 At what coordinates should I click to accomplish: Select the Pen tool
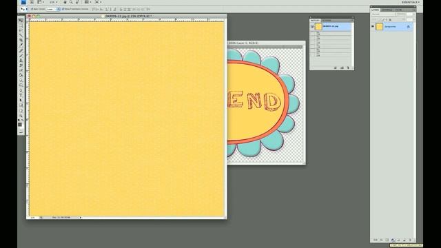(x=21, y=90)
